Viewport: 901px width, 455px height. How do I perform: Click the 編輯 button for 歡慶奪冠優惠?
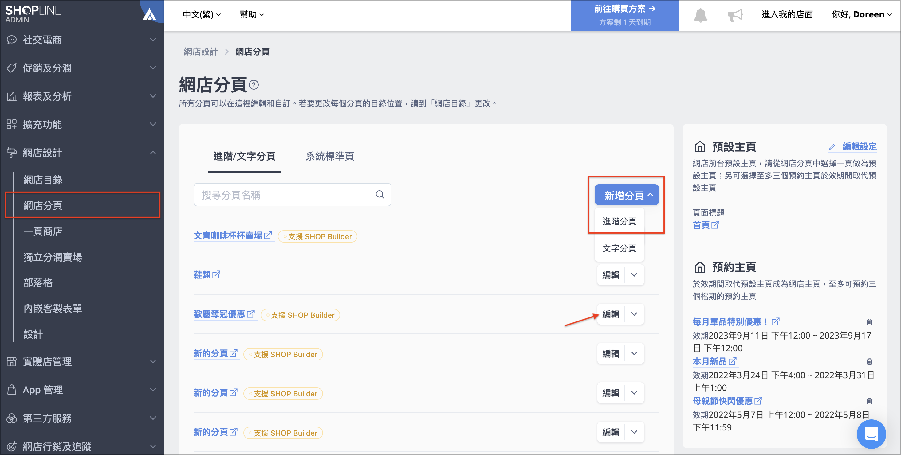(611, 314)
